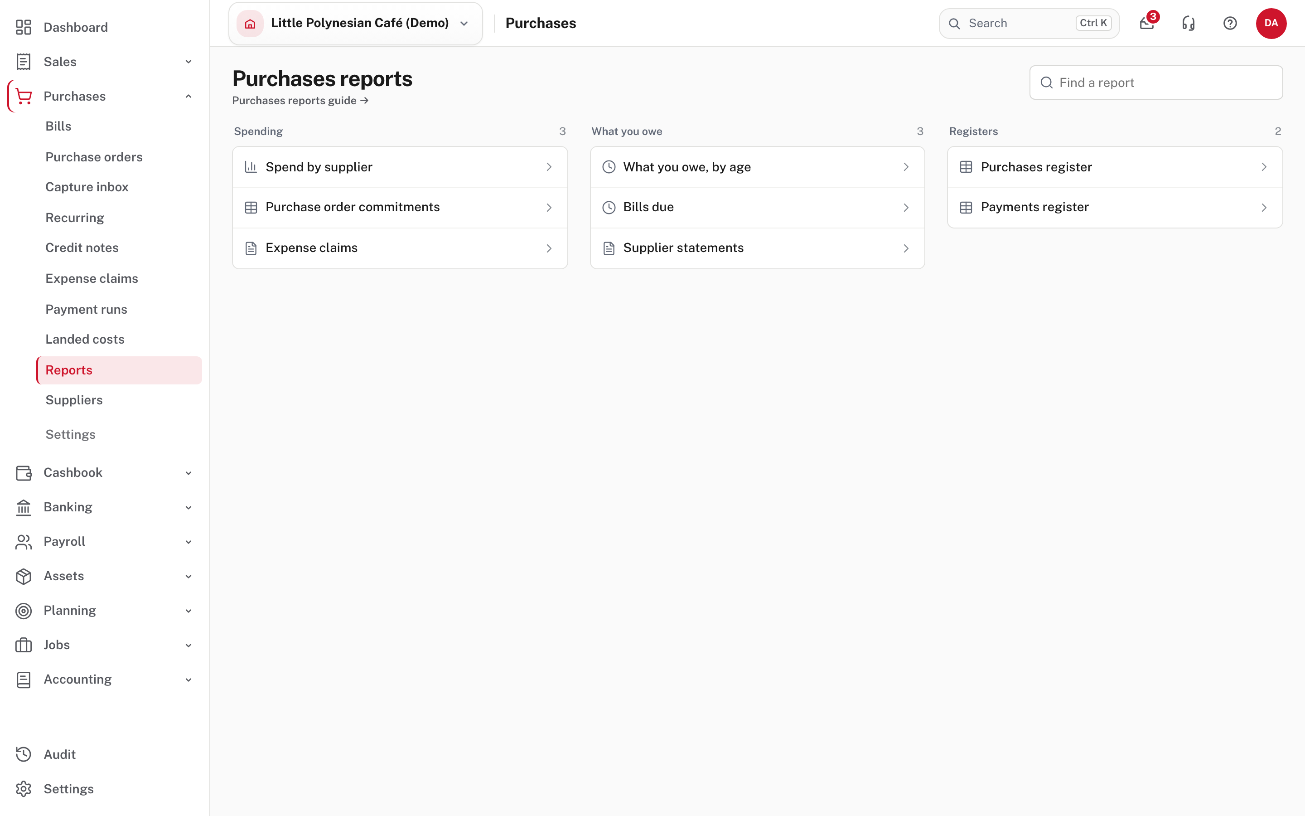Image resolution: width=1305 pixels, height=816 pixels.
Task: Click the Banking building icon
Action: (x=23, y=507)
